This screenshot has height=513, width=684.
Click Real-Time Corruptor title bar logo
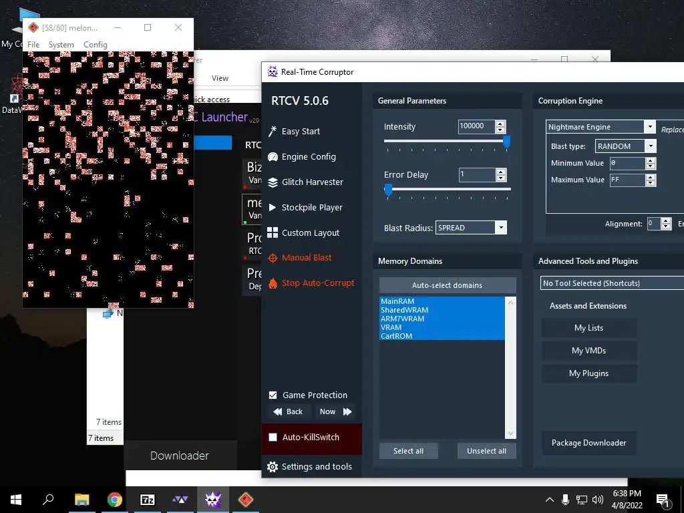point(273,71)
